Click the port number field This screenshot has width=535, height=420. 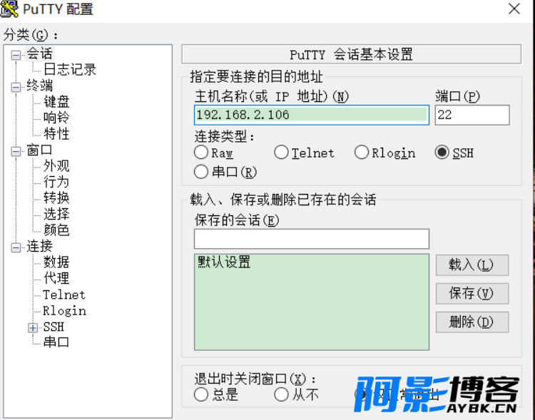point(472,115)
